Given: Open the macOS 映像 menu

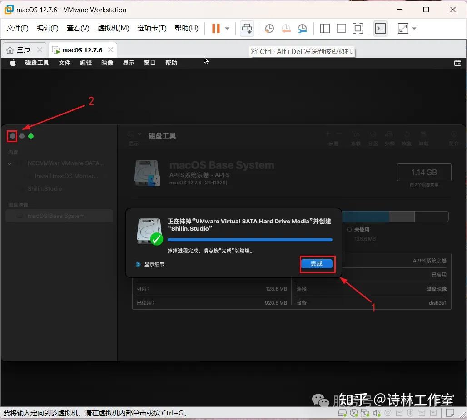Looking at the screenshot, I should pyautogui.click(x=107, y=63).
